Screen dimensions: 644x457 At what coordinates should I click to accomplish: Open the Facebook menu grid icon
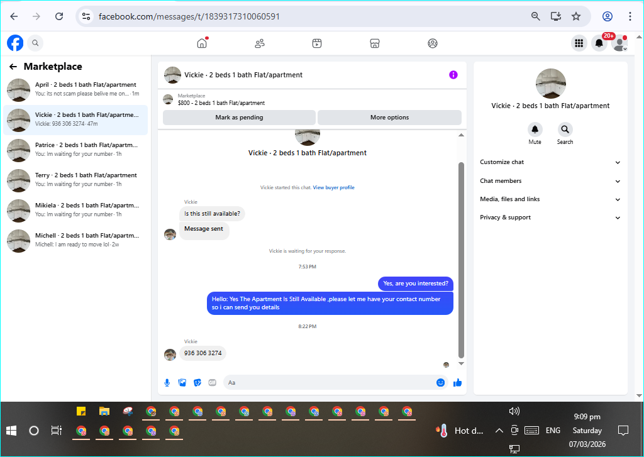pos(579,43)
